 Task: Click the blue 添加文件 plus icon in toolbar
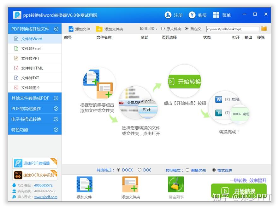click(x=71, y=29)
